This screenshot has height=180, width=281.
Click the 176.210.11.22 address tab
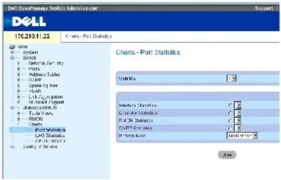32,36
